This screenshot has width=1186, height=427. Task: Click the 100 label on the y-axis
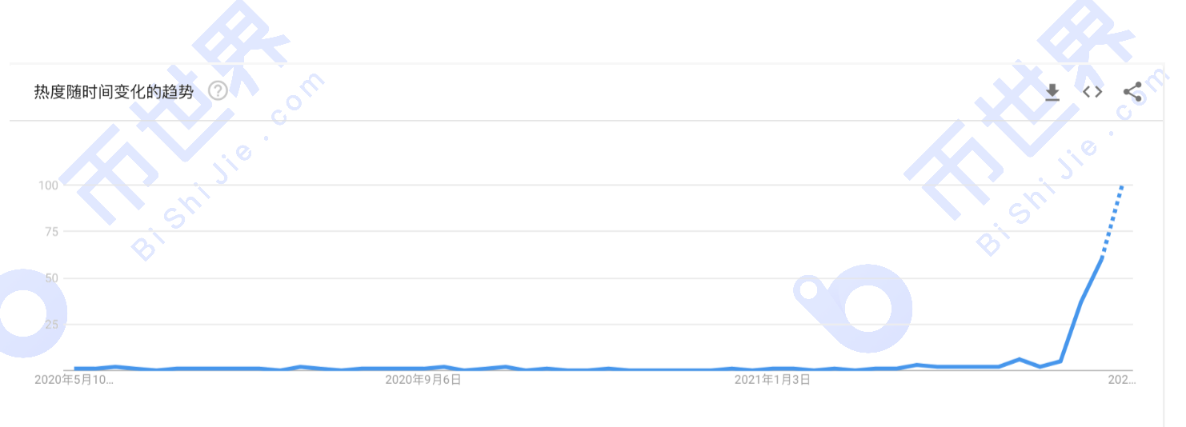[49, 186]
